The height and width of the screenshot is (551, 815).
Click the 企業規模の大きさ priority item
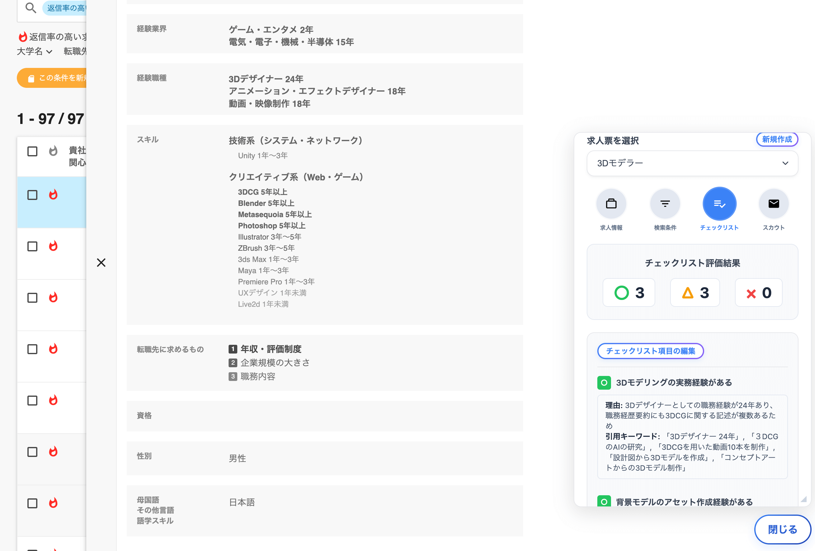[269, 363]
